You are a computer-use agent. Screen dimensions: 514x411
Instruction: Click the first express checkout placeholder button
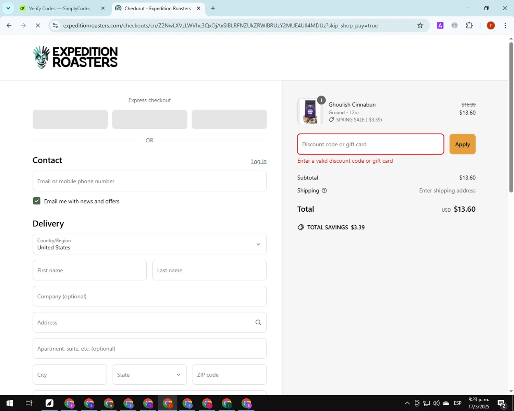pyautogui.click(x=70, y=119)
